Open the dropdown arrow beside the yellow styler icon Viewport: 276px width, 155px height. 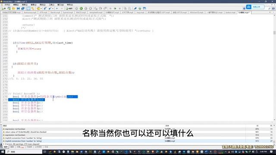click(x=41, y=9)
